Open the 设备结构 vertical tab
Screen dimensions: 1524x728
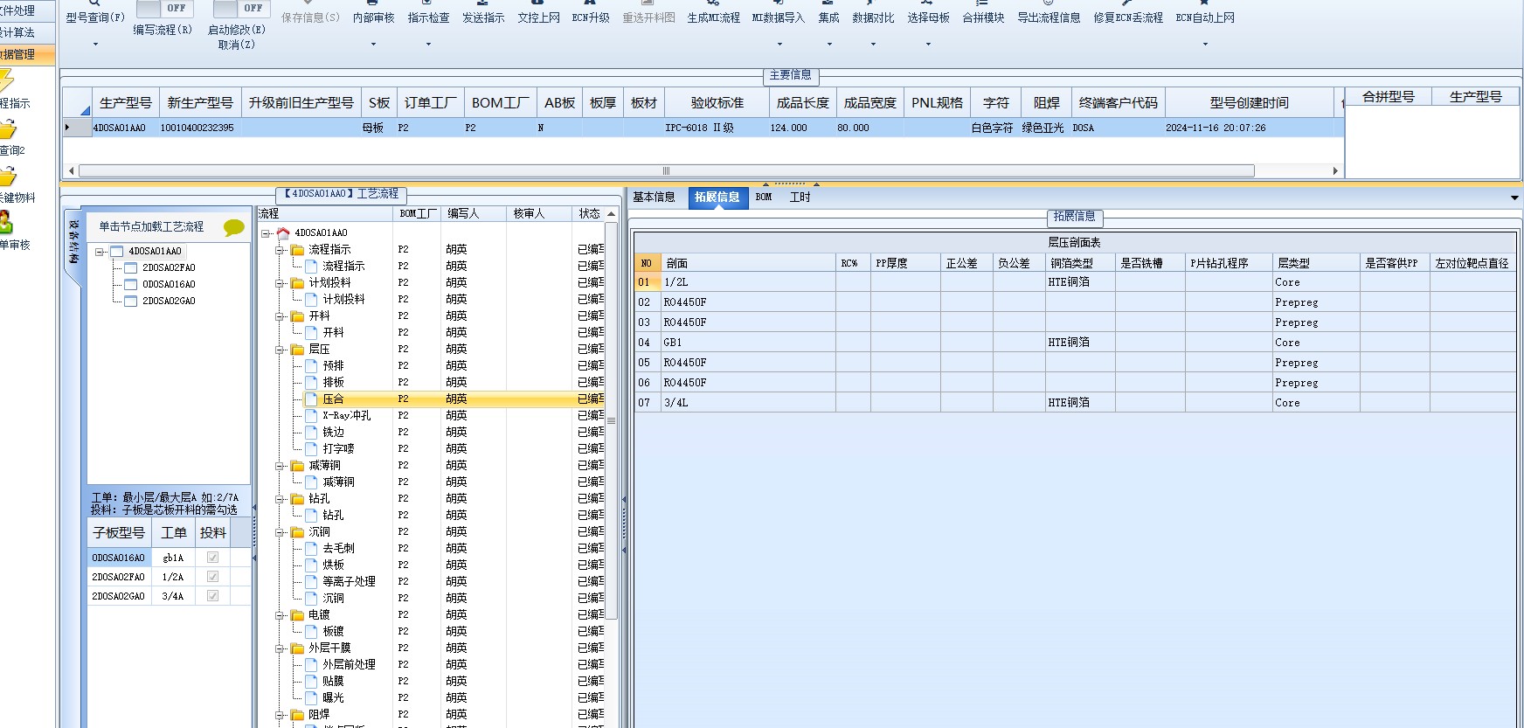click(x=74, y=245)
